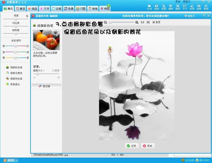The width and height of the screenshot is (212, 163).
Task: Set preview to 1:1 zoom
Action: pyautogui.click(x=143, y=22)
